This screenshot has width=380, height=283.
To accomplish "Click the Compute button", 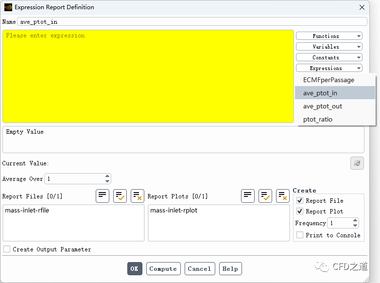I will (x=163, y=268).
